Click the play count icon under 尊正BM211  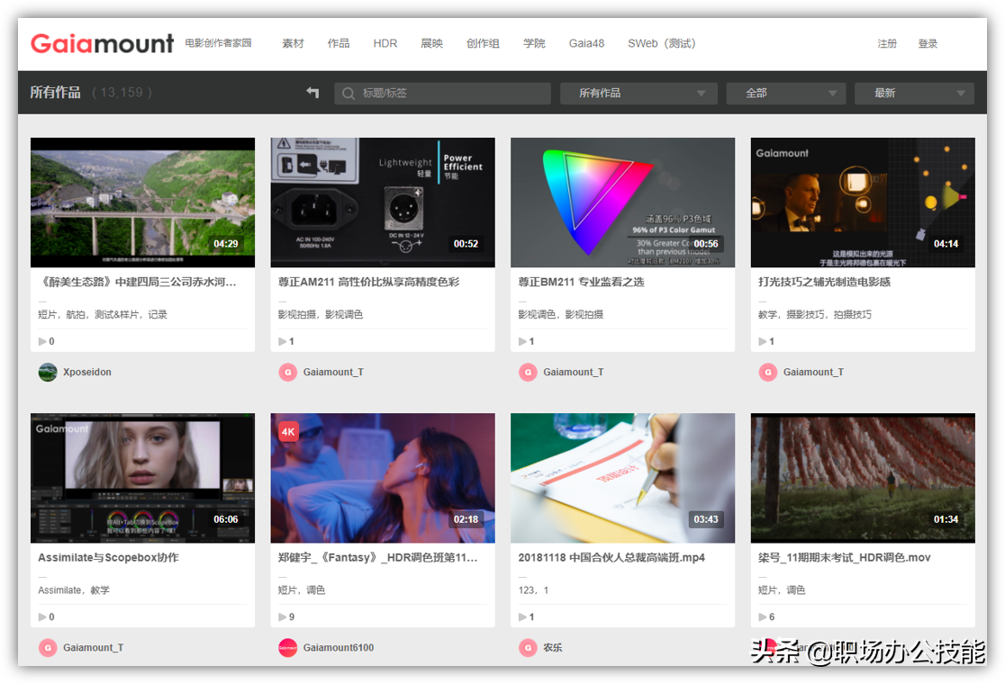click(521, 341)
